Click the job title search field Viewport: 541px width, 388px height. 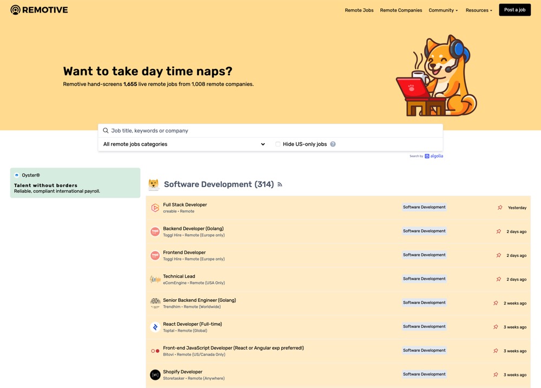point(270,131)
